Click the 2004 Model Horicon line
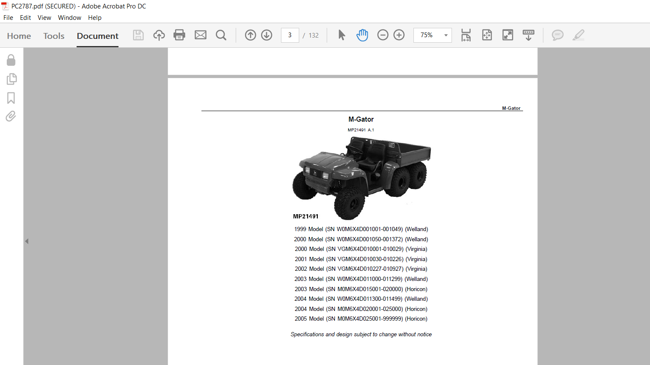Screen dimensions: 650x365 point(361,309)
